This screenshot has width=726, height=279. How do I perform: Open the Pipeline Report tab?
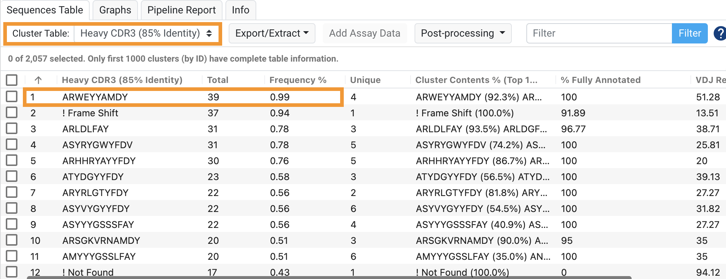click(181, 10)
